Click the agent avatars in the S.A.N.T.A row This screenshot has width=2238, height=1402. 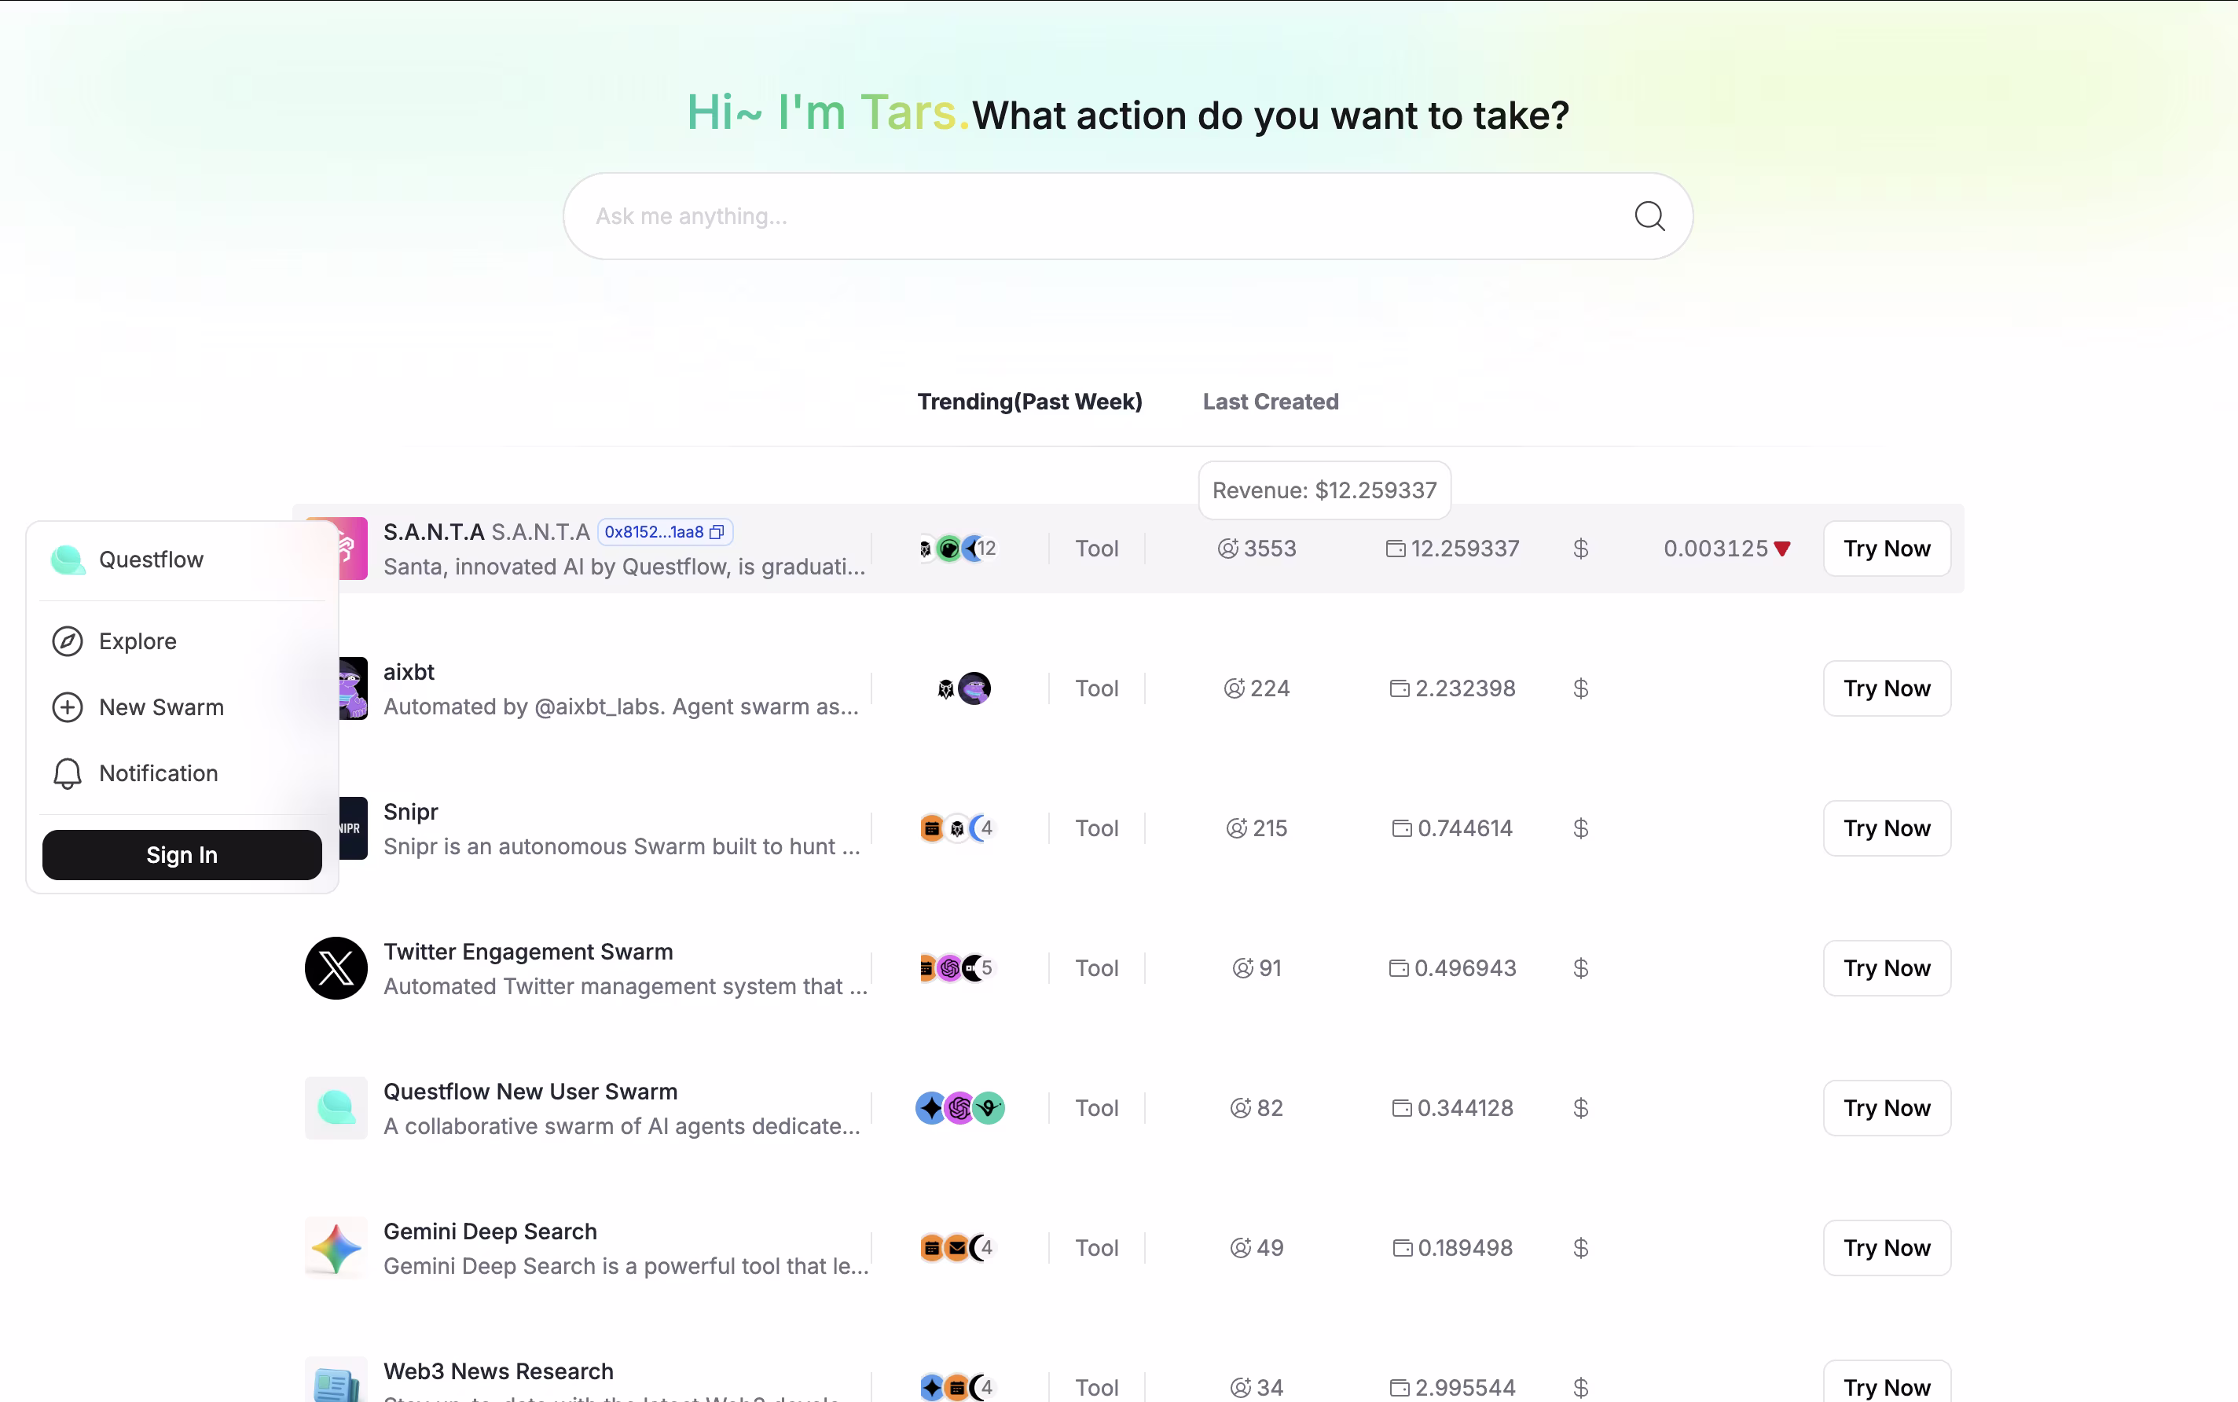(x=957, y=549)
